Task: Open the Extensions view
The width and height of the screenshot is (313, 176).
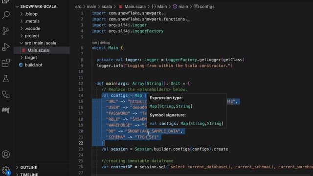Action: tap(6, 63)
